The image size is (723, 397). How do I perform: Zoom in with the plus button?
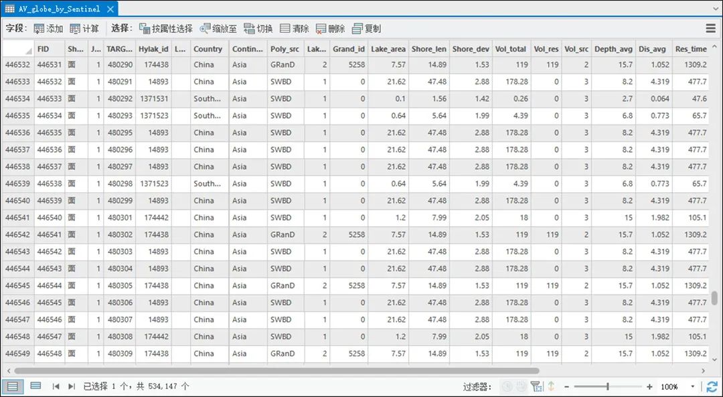coord(649,387)
